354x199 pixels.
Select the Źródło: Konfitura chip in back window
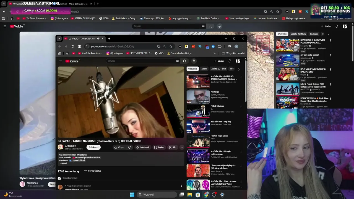[x=298, y=34]
